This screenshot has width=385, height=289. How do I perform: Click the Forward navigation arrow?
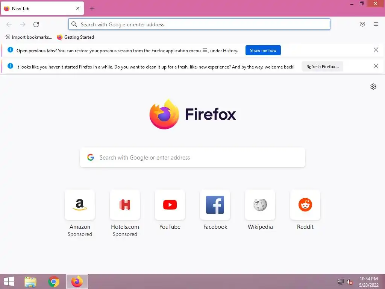coord(23,24)
